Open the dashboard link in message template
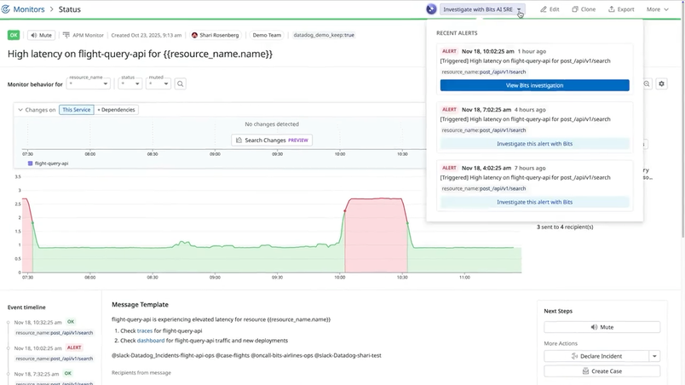This screenshot has width=685, height=385. pos(151,341)
